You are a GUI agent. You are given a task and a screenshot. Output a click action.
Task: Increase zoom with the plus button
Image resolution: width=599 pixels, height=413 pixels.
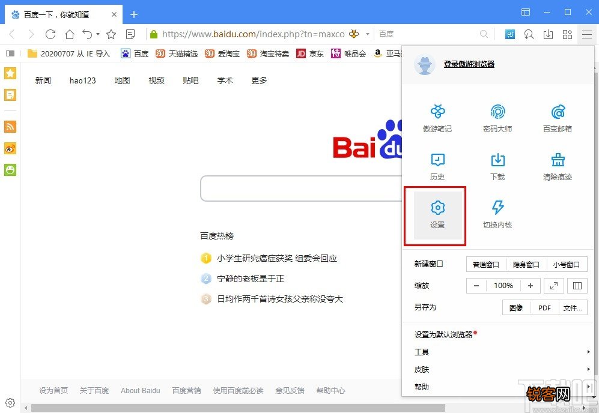(x=531, y=286)
